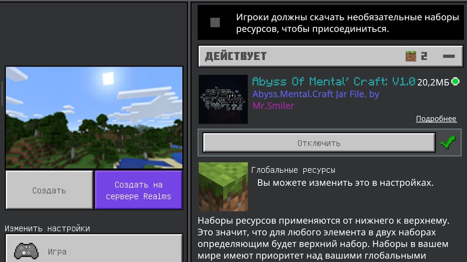Open the Подробнее details link
Viewport: 467px width, 262px height.
pyautogui.click(x=436, y=119)
